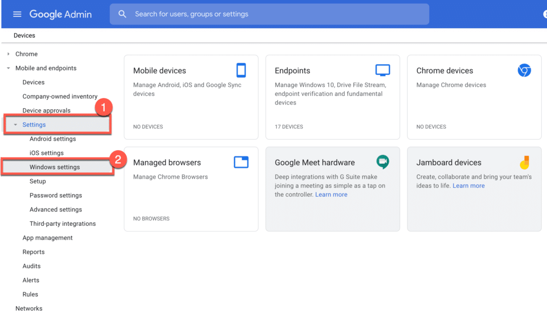This screenshot has height=315, width=547.
Task: Open Setup in the sidebar
Action: (38, 181)
